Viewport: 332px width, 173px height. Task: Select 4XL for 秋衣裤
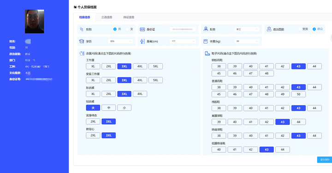pos(140,94)
